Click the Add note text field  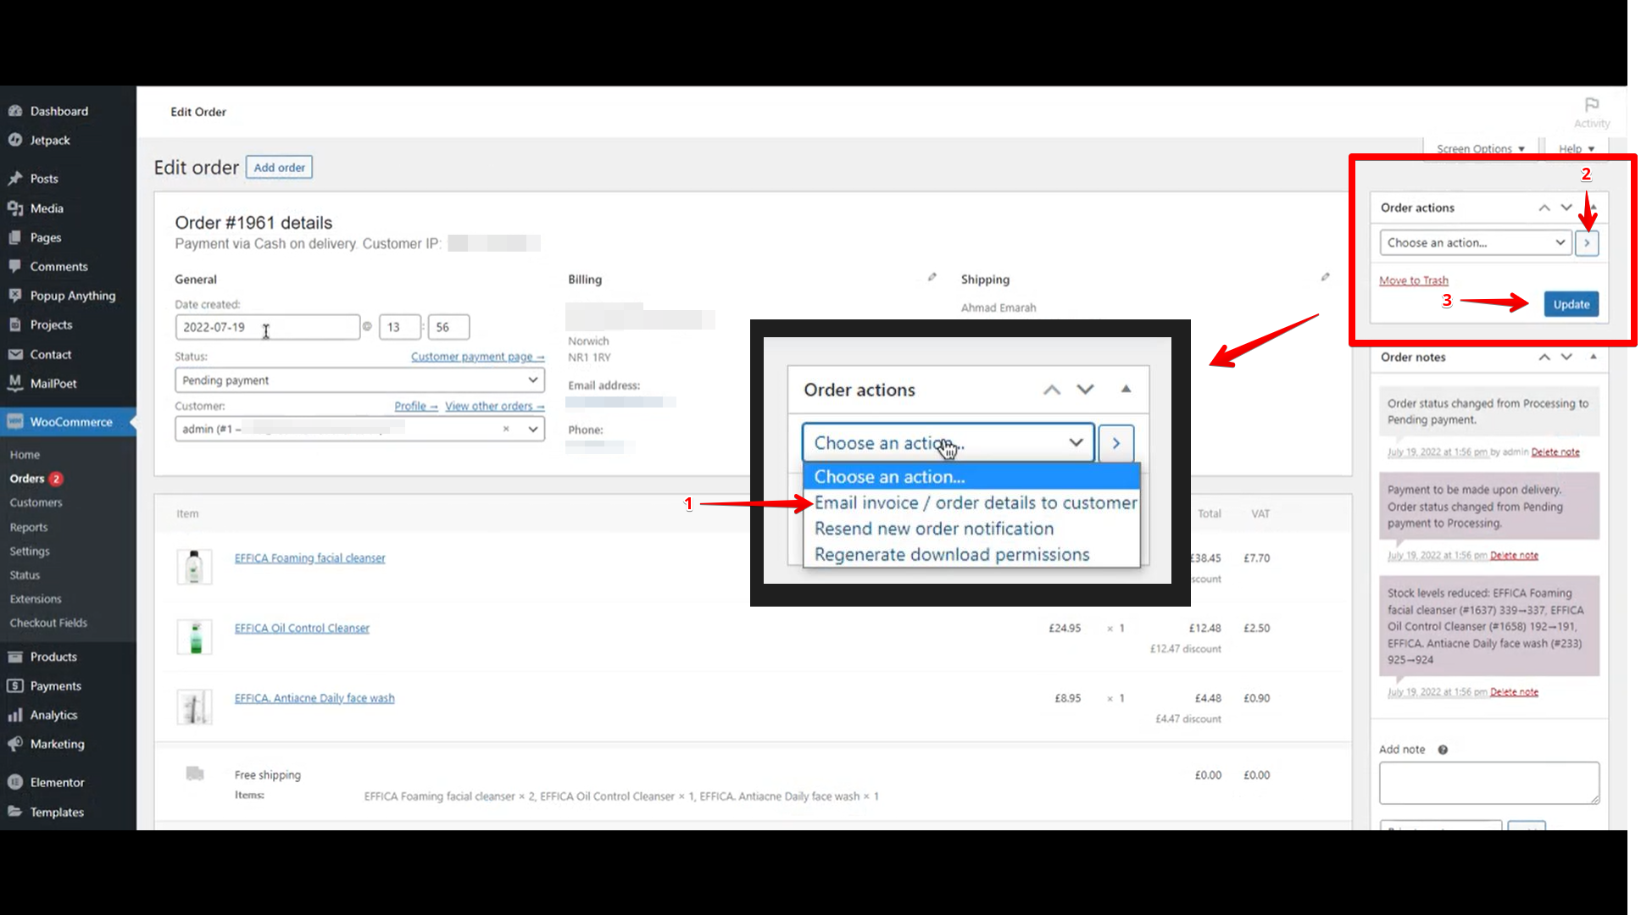[1488, 782]
